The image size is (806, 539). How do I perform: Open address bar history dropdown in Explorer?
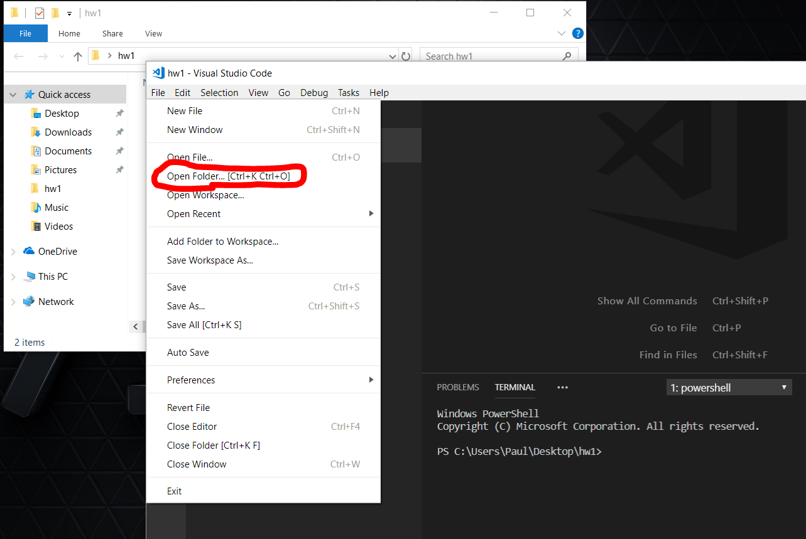coord(393,56)
